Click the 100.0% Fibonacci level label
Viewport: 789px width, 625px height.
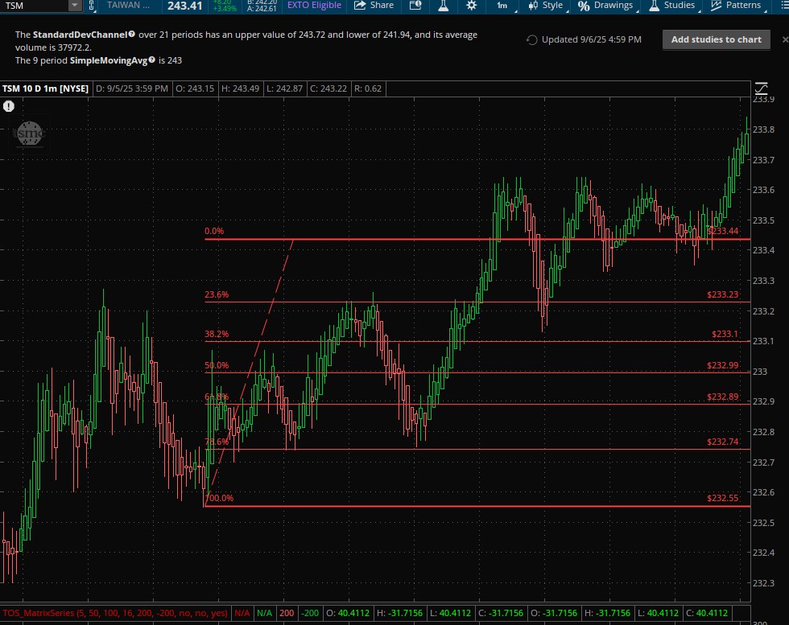pos(219,498)
